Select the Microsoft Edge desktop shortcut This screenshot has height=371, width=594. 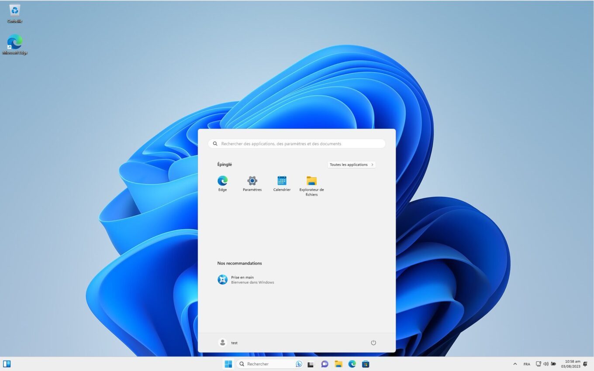[15, 45]
